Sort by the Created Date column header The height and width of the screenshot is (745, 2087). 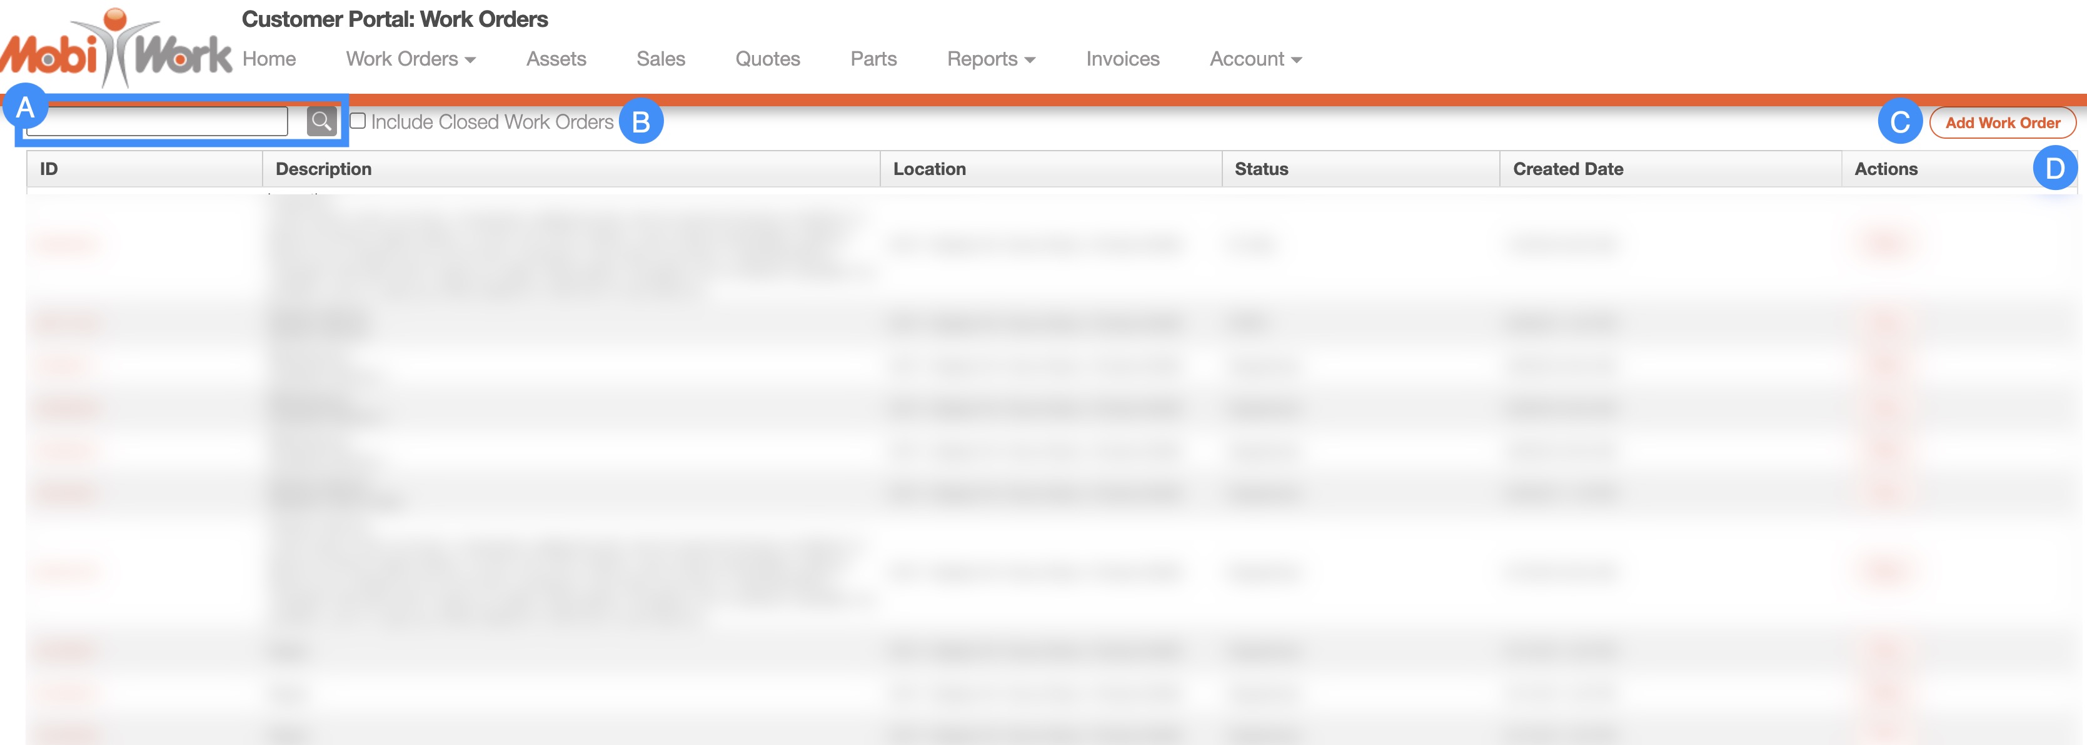point(1567,169)
